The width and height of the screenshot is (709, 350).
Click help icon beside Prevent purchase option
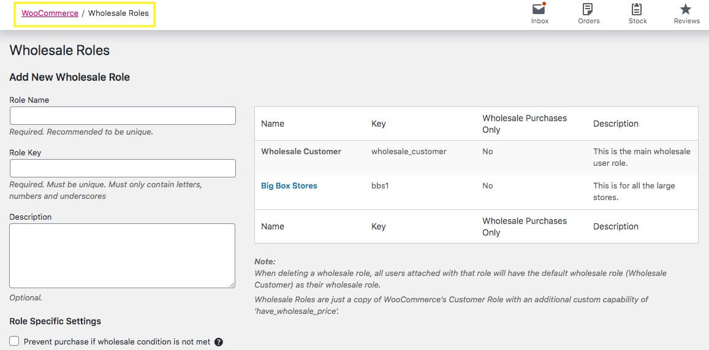(219, 342)
